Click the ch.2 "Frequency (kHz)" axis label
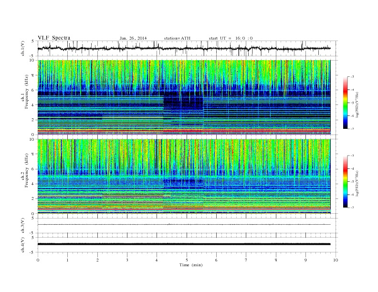The width and height of the screenshot is (378, 292). pyautogui.click(x=27, y=171)
